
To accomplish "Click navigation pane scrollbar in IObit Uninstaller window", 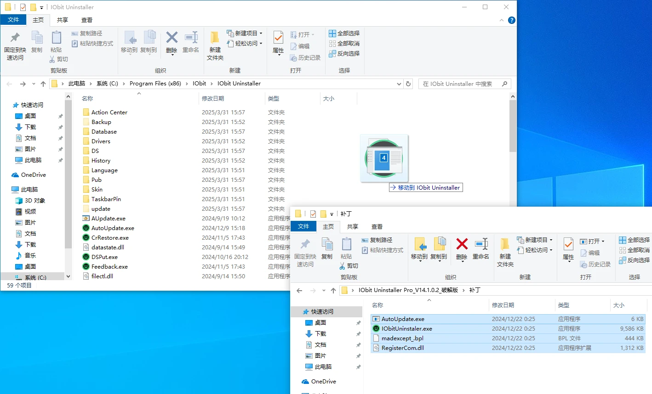I will 69,174.
